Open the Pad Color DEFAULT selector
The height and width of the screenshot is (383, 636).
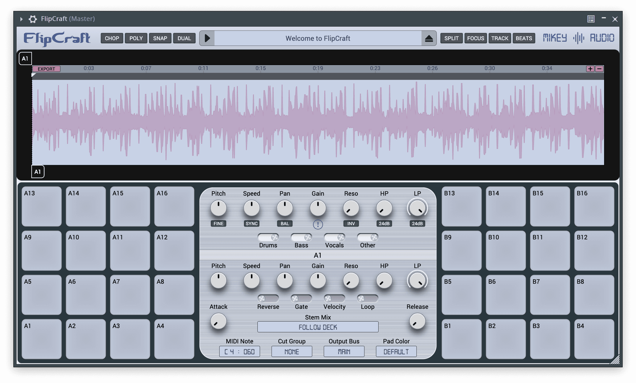(396, 351)
